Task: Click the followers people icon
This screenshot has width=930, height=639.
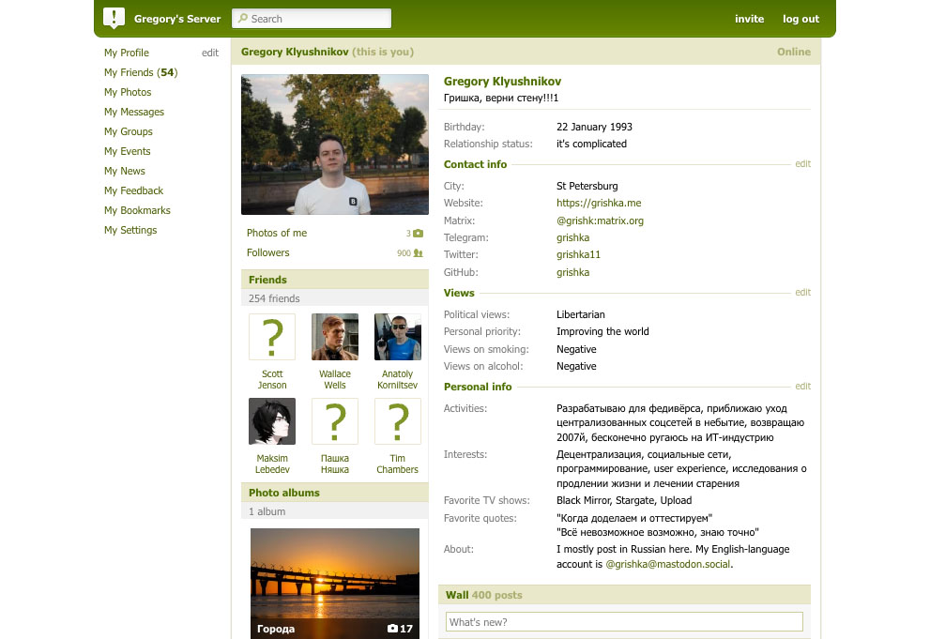Action: [419, 252]
